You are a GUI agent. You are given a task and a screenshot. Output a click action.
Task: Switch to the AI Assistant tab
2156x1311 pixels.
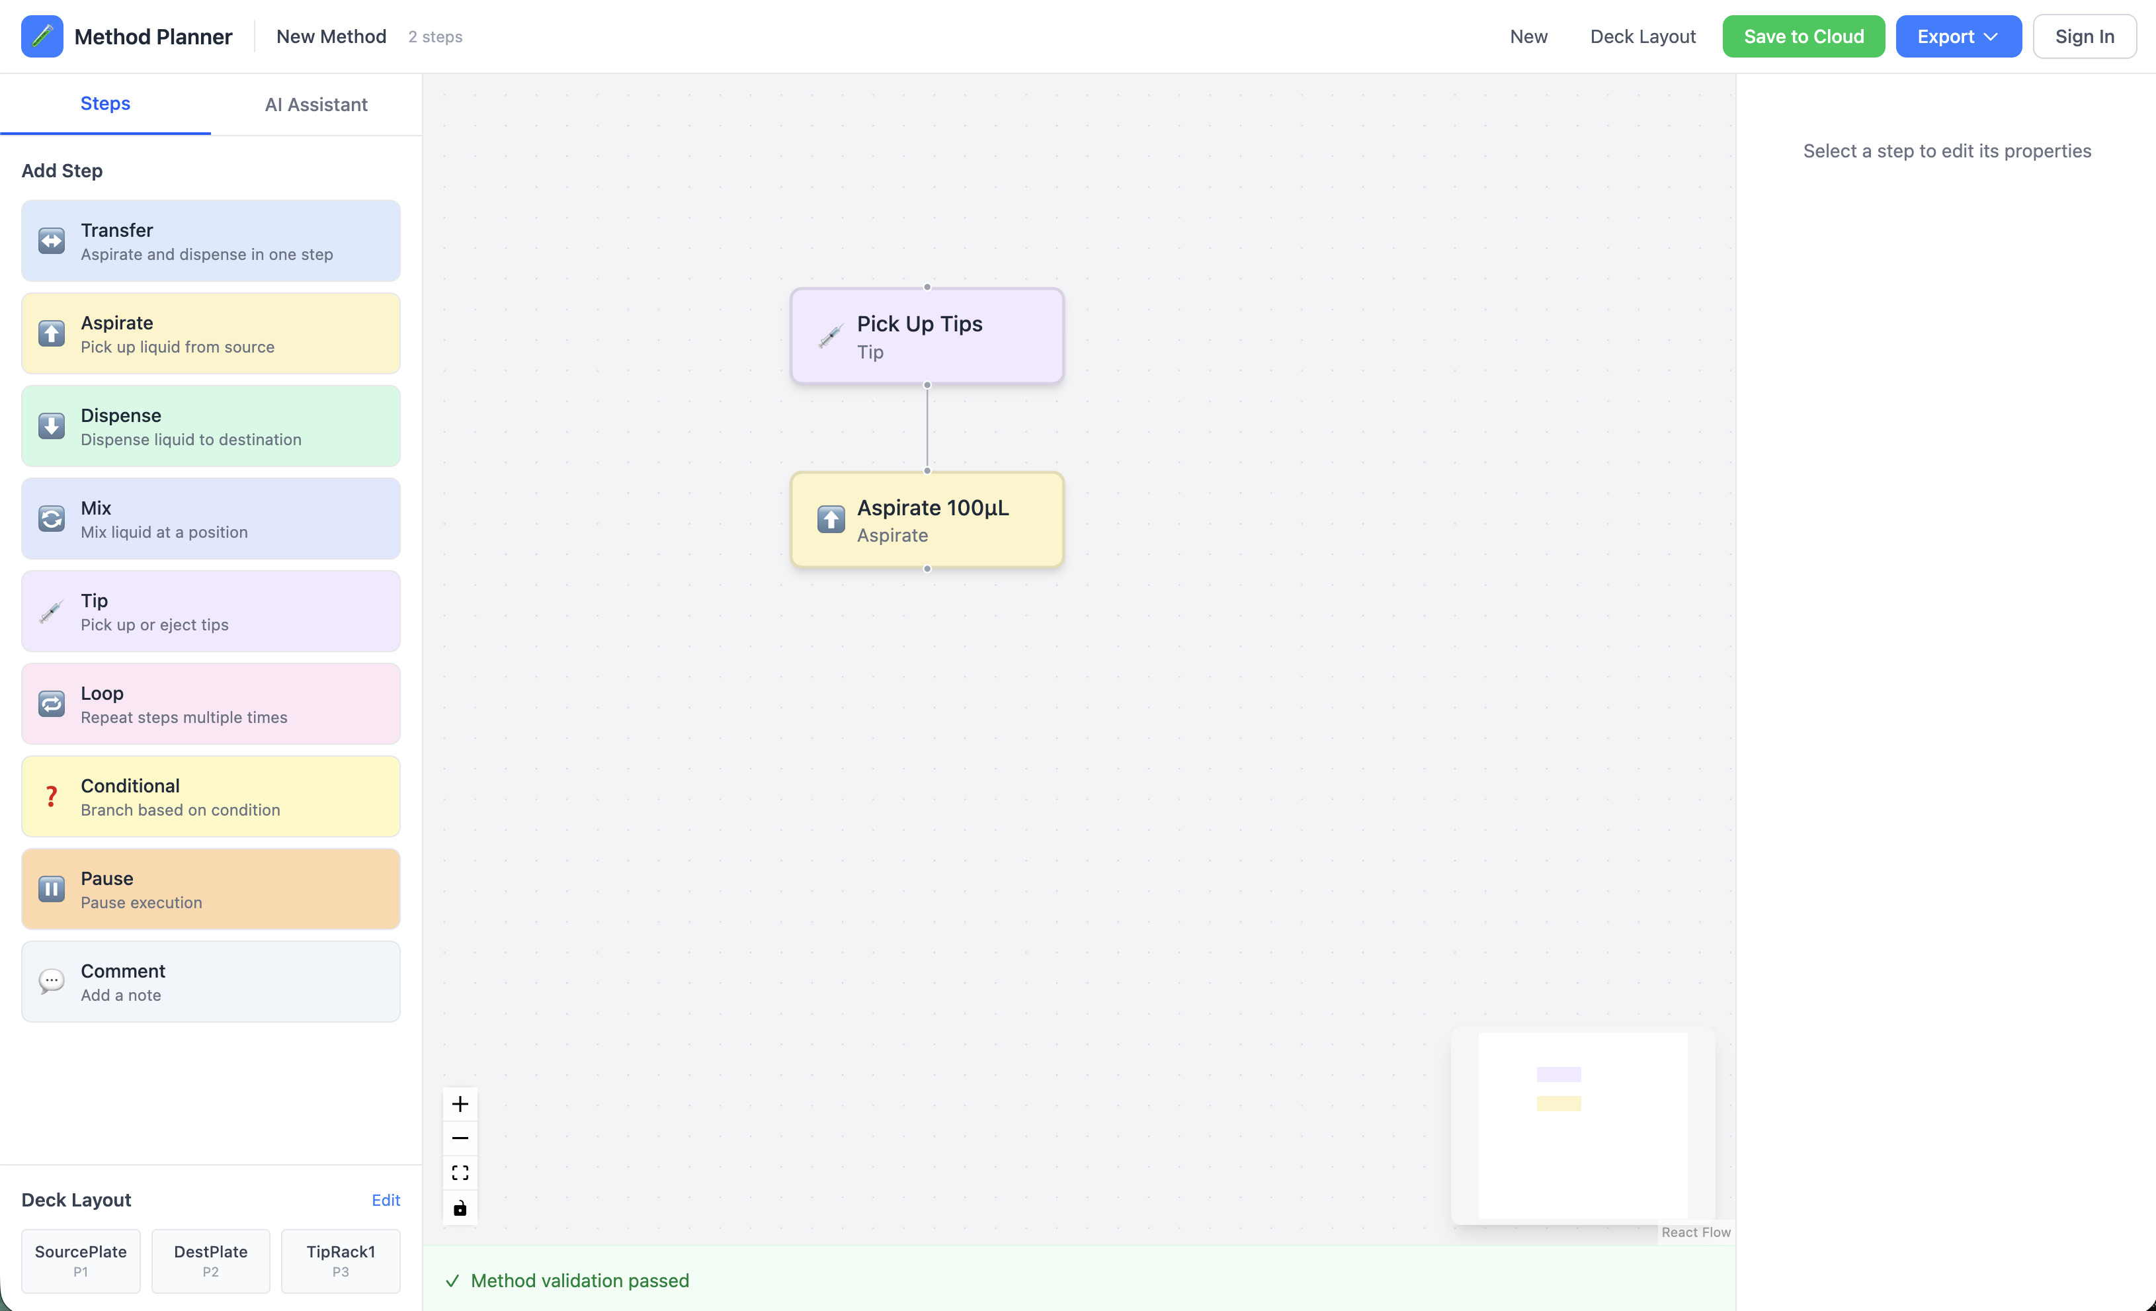tap(316, 105)
